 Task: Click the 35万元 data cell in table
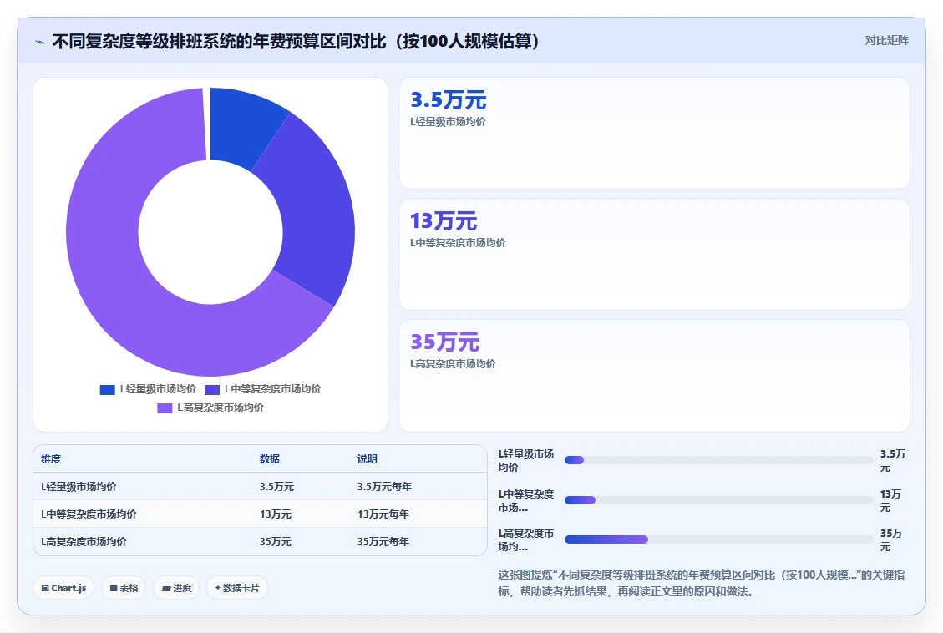[276, 542]
